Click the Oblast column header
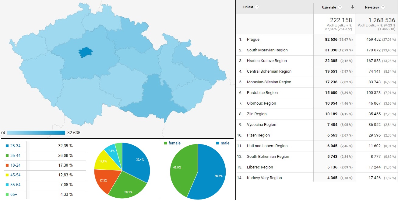 [x=248, y=7]
